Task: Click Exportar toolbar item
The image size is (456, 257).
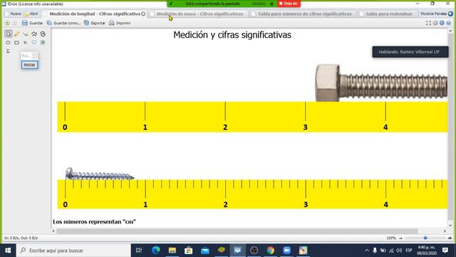Action: [x=95, y=23]
